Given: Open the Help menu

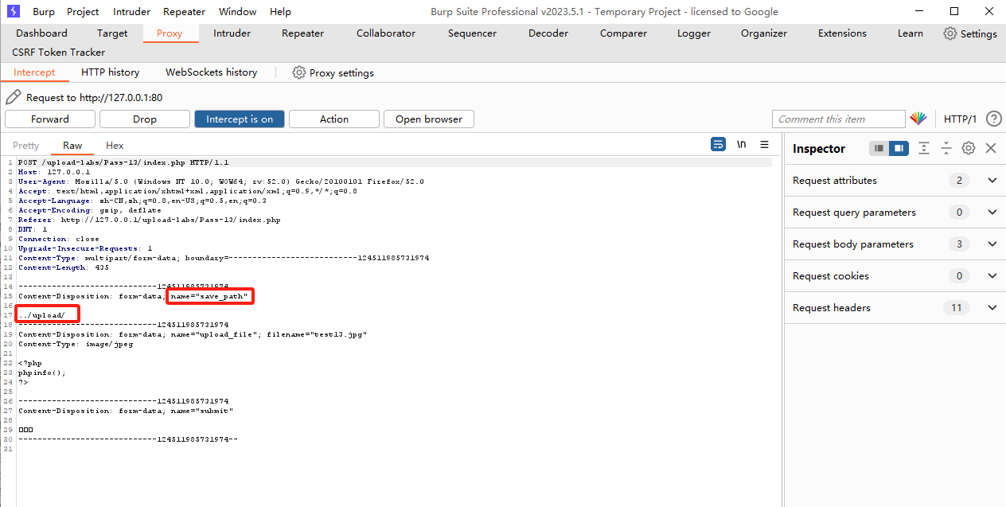Looking at the screenshot, I should coord(280,12).
